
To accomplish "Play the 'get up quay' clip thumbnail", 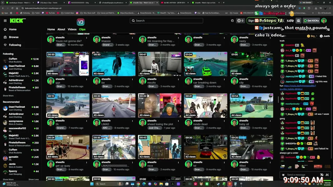I will coord(68,147).
